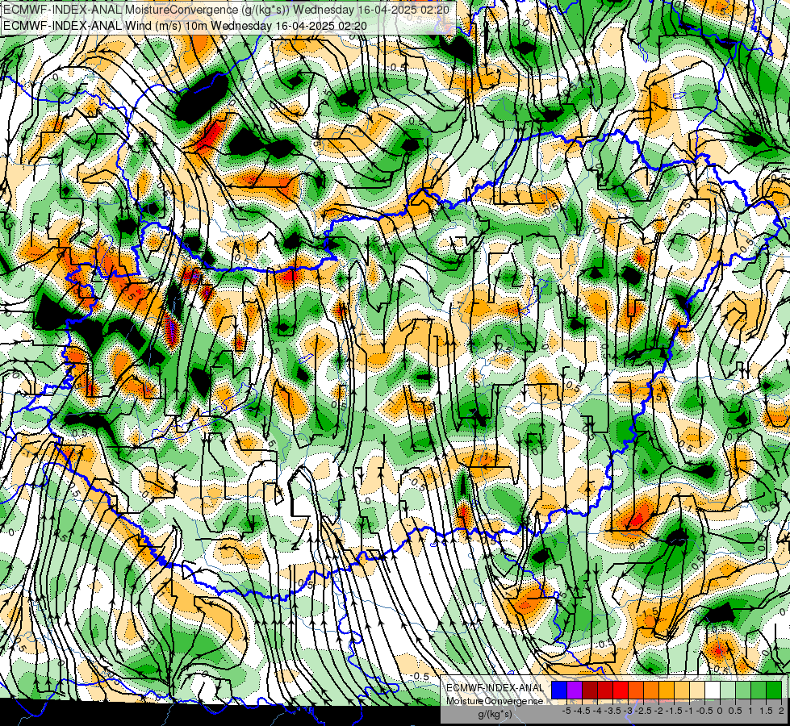Click the blue legend color swatch
The width and height of the screenshot is (790, 726).
tap(559, 690)
